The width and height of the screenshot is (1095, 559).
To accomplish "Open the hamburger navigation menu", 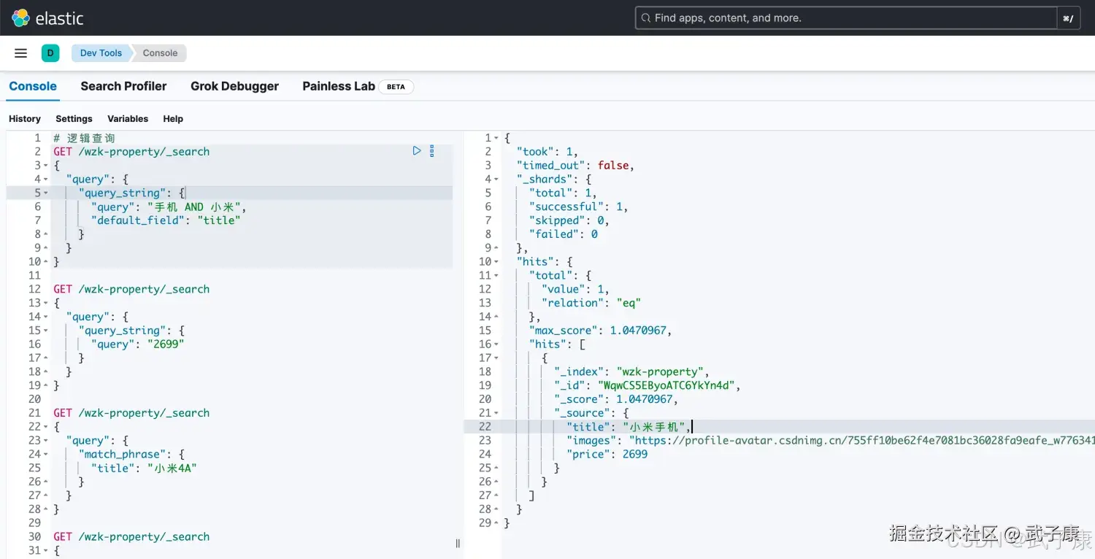I will coord(20,53).
